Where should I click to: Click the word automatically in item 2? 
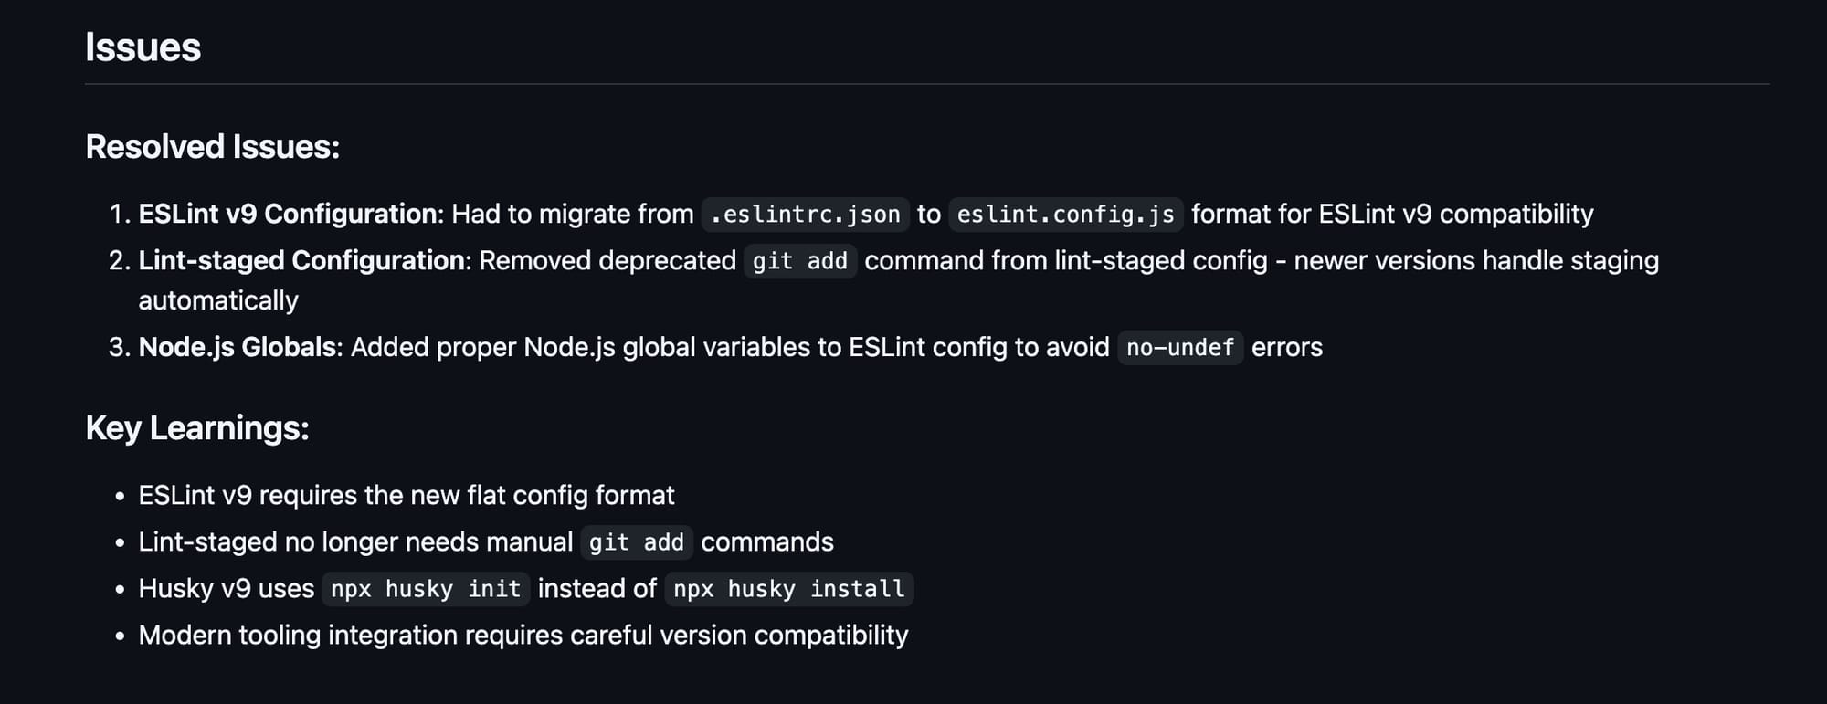pos(218,300)
